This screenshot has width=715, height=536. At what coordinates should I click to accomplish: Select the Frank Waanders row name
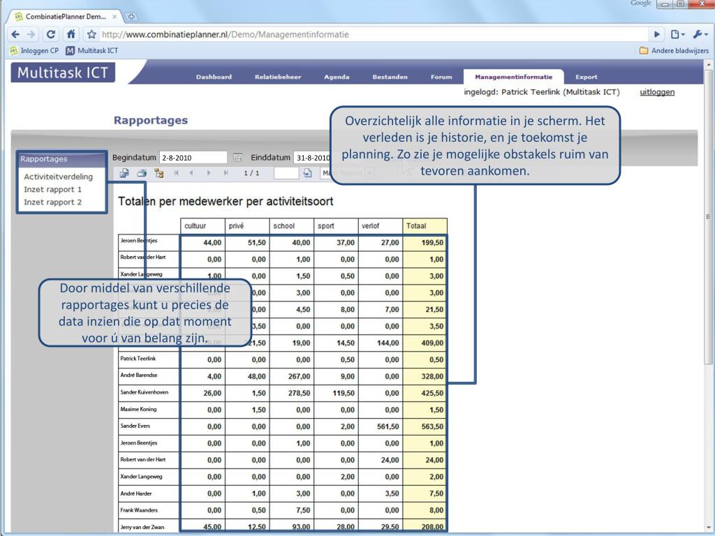point(139,510)
